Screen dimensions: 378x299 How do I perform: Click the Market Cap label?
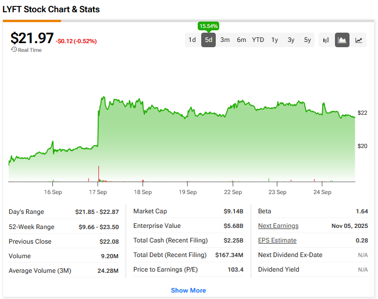point(150,212)
